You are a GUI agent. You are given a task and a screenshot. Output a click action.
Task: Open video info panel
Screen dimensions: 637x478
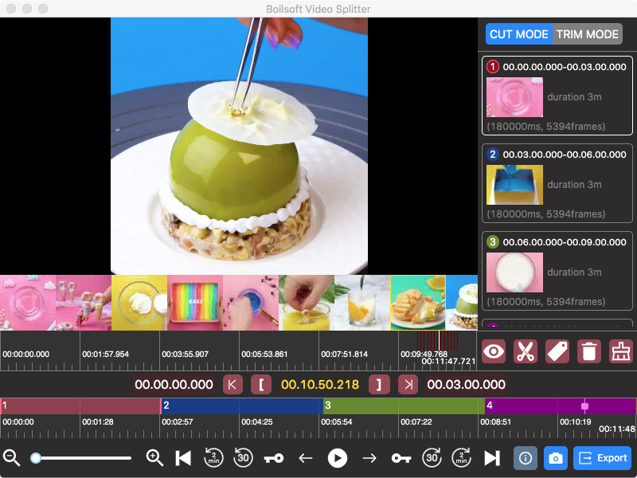[x=526, y=458]
